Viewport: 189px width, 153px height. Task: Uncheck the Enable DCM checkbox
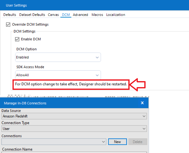17,39
